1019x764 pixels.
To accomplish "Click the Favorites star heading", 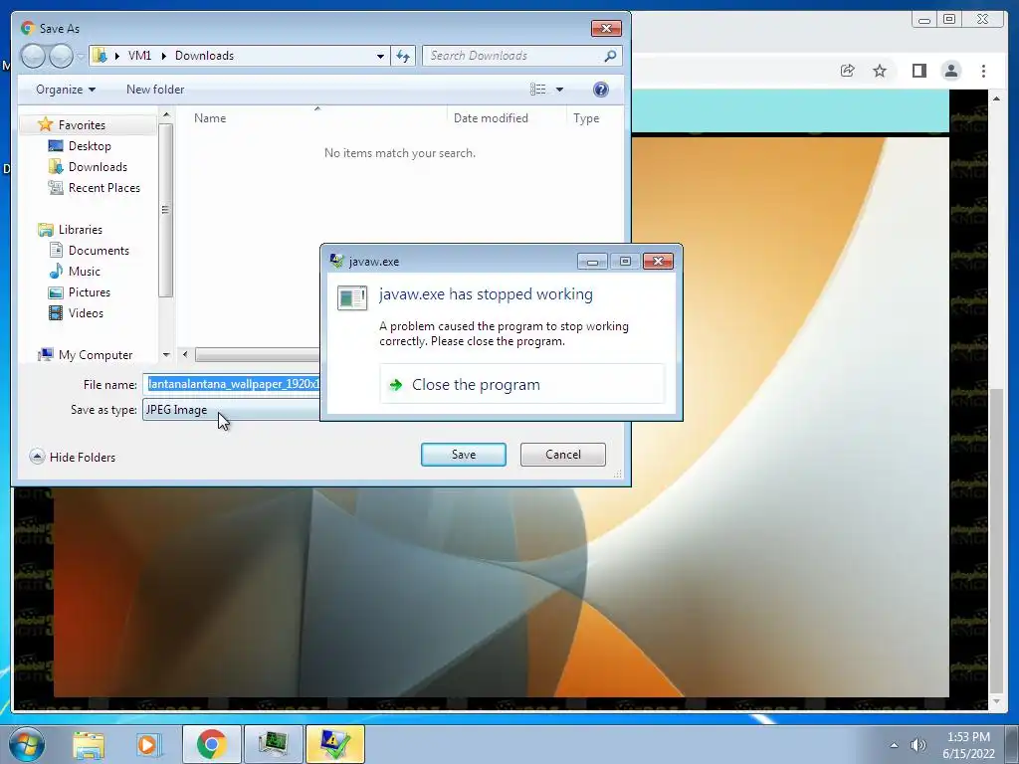I will (x=82, y=124).
